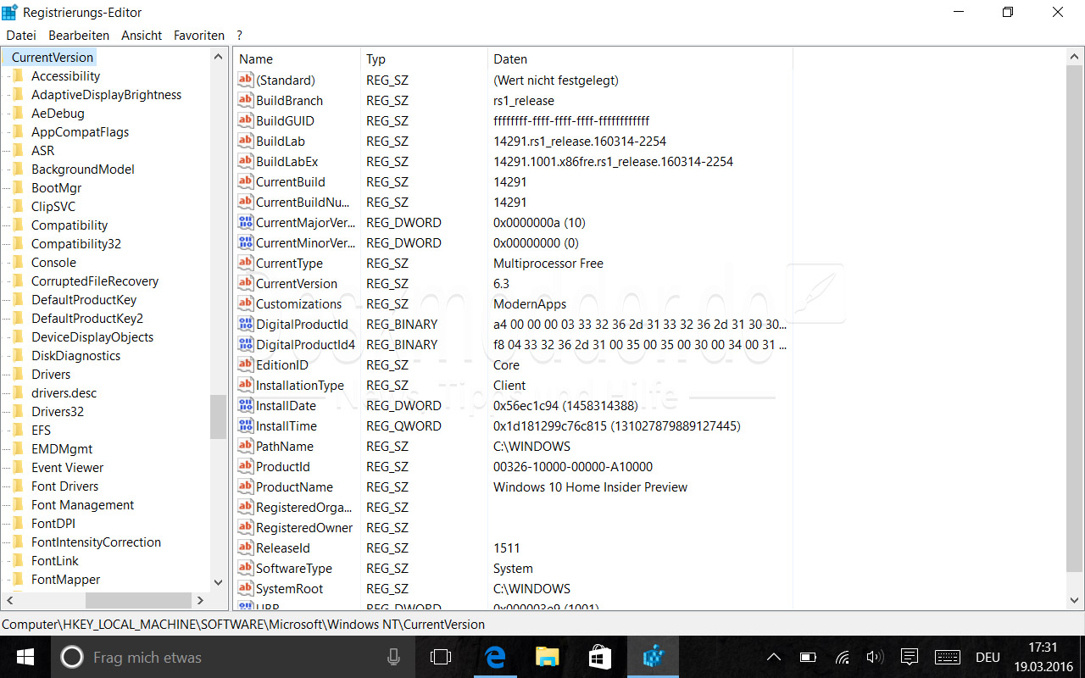Screen dimensions: 1085x678
Task: Open the Ansicht menu
Action: 142,36
